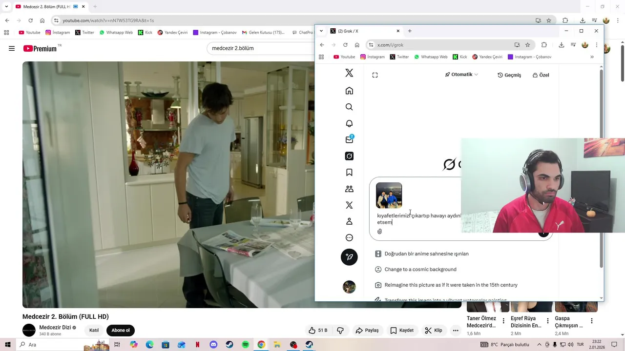Choose 'Doğrudan bir anime sahnesine ışınlan' suggestion
The height and width of the screenshot is (351, 625).
coord(422,253)
